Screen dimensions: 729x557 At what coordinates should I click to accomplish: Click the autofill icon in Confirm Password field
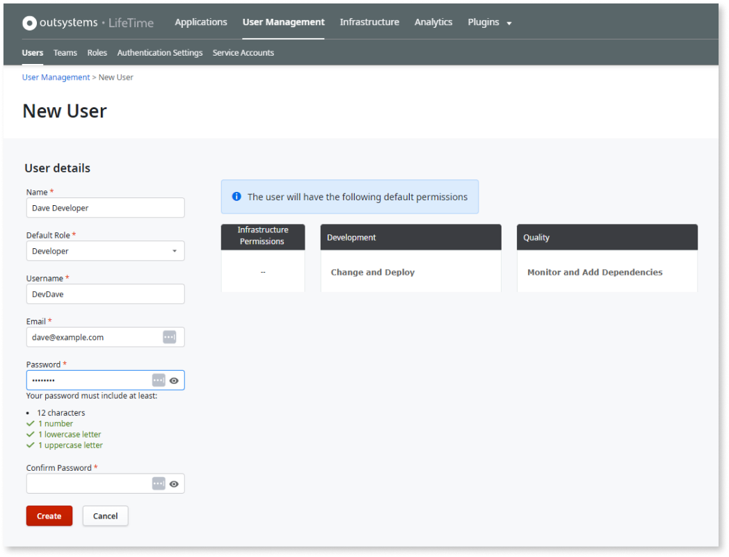[160, 483]
